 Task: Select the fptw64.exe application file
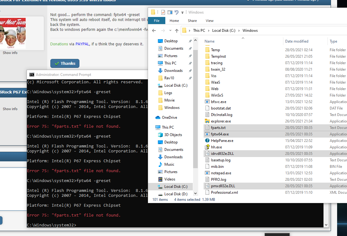click(219, 134)
